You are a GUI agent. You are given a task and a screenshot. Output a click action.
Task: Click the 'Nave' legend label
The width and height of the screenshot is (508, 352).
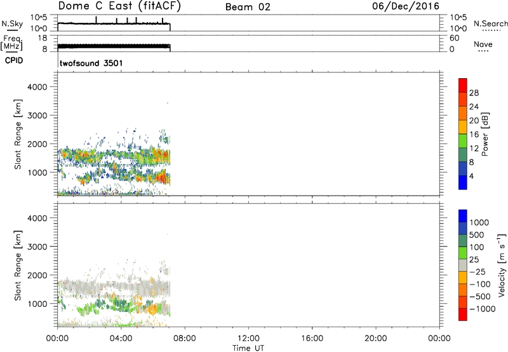[483, 44]
